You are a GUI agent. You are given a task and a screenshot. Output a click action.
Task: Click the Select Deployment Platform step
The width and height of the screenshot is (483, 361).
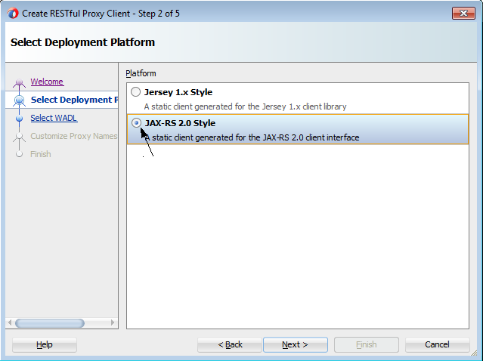74,100
